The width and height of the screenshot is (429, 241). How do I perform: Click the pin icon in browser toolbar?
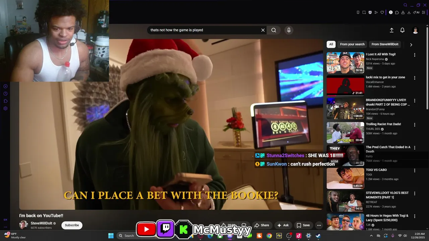(358, 12)
